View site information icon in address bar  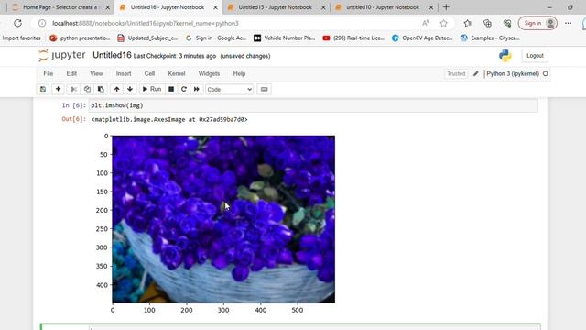click(x=42, y=23)
